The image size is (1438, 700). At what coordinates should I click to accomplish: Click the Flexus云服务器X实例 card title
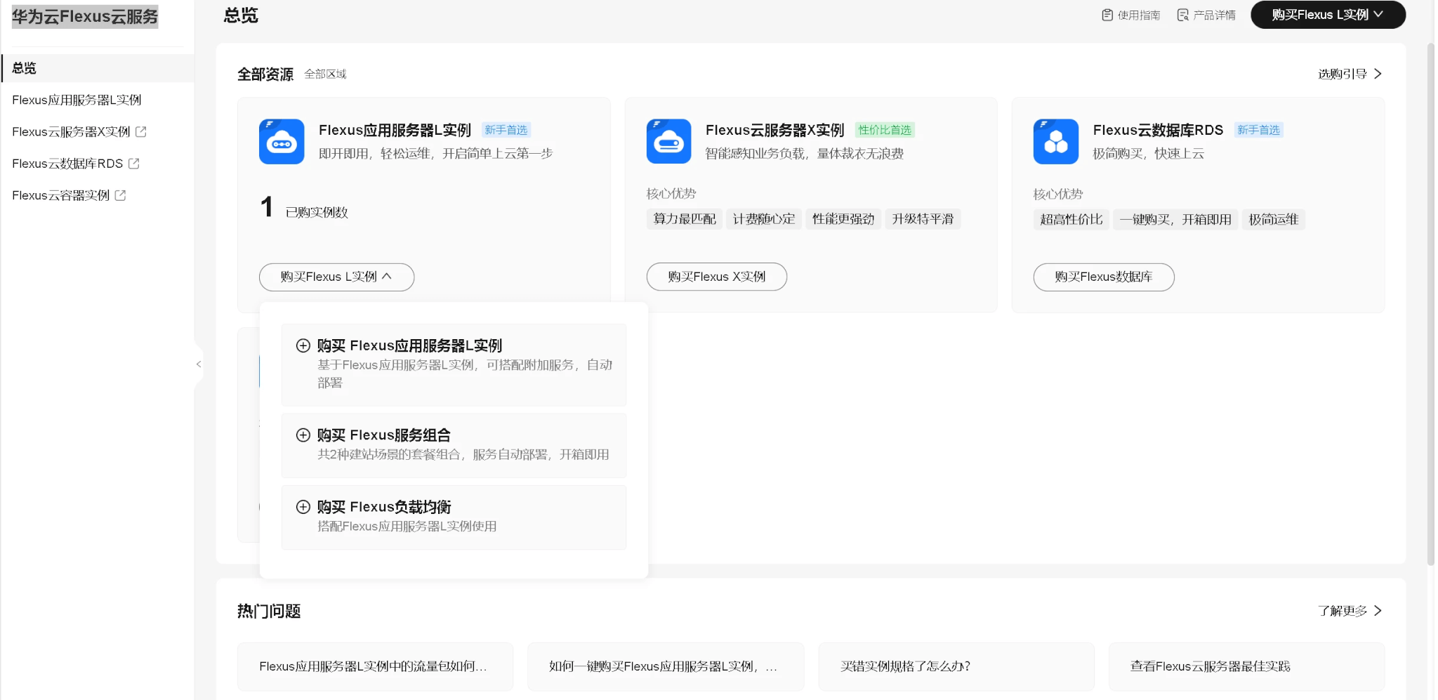pos(774,130)
